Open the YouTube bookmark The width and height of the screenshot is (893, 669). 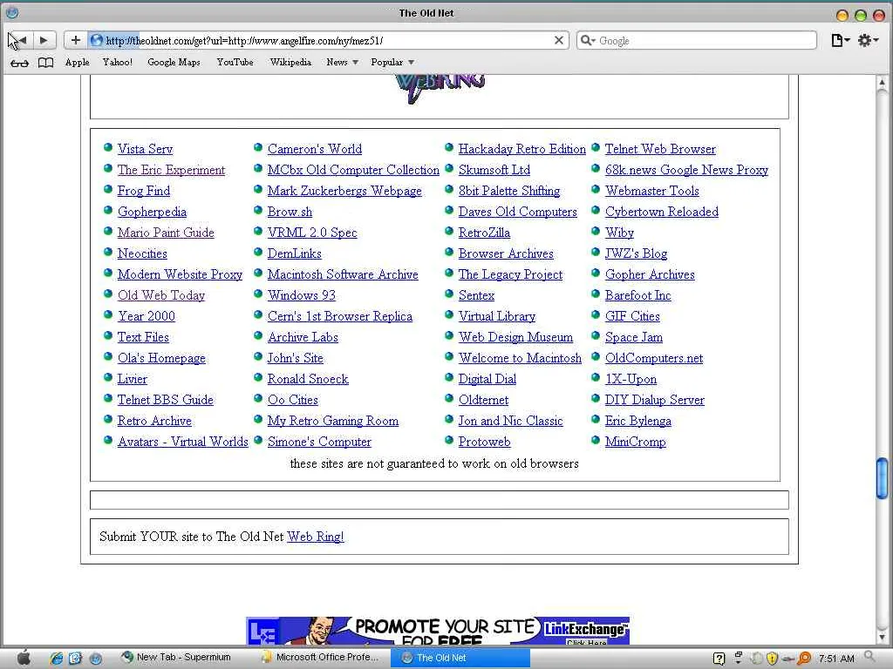235,62
